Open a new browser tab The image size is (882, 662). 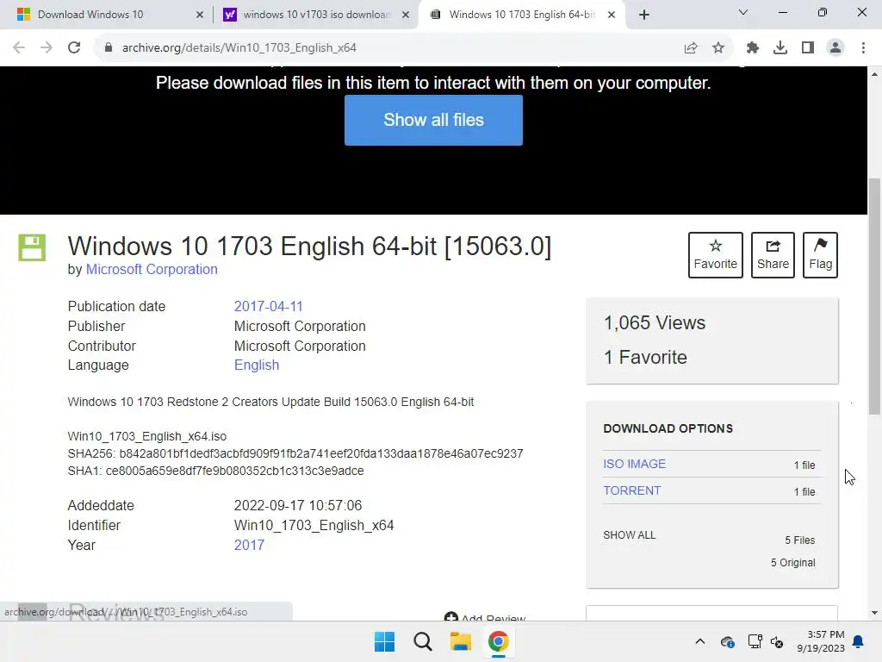coord(644,15)
